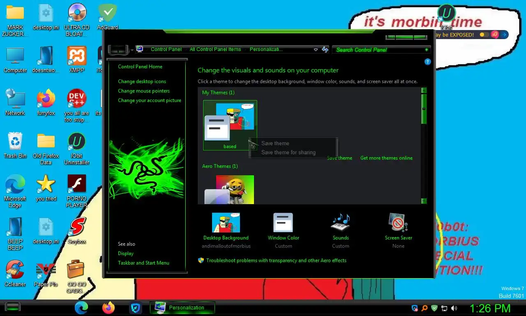The image size is (526, 316).
Task: Open ULTRA CD BLOAT desktop shortcut
Action: [76, 20]
